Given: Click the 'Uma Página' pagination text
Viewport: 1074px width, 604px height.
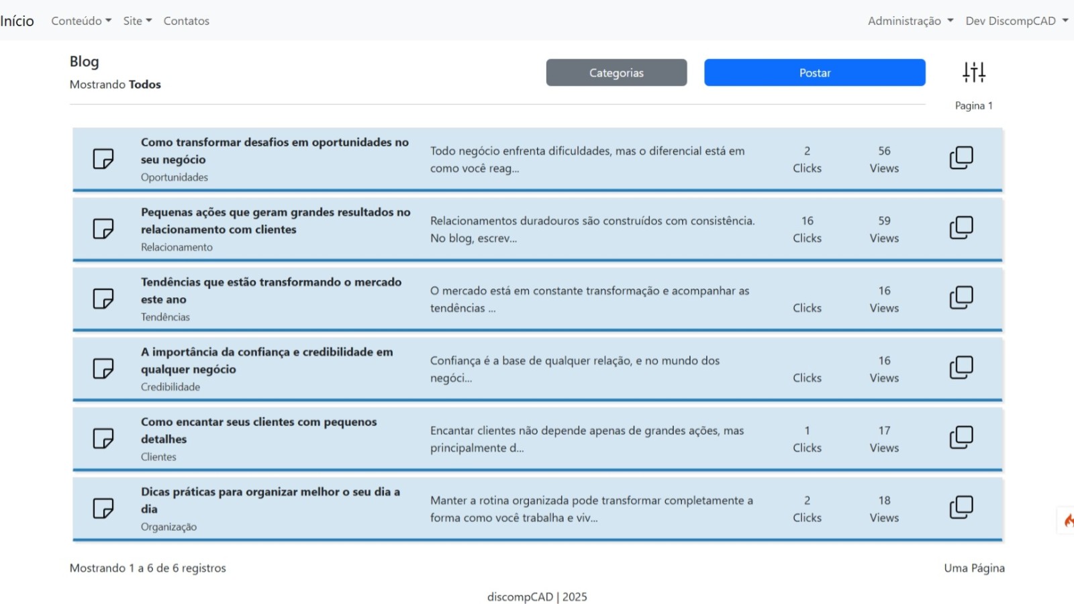Looking at the screenshot, I should [974, 568].
